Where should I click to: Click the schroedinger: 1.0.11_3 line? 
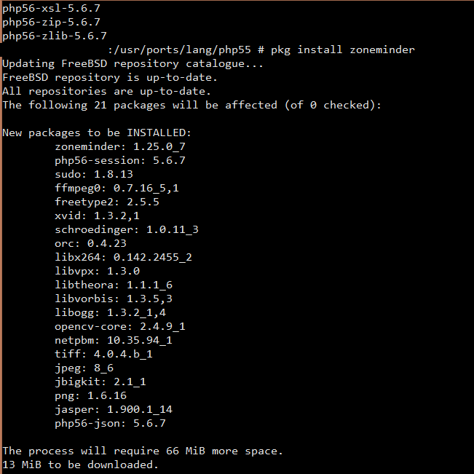point(127,230)
